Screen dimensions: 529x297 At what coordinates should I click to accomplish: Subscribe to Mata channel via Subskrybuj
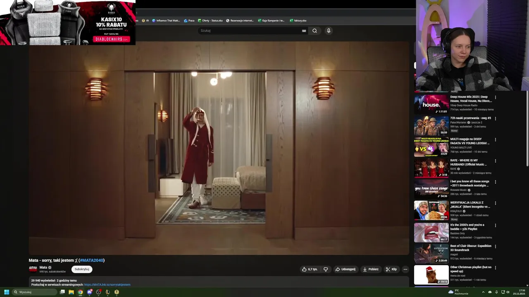(x=82, y=269)
